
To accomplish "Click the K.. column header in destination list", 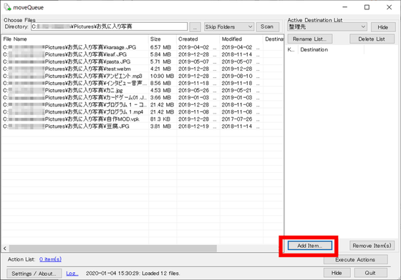I will [292, 50].
